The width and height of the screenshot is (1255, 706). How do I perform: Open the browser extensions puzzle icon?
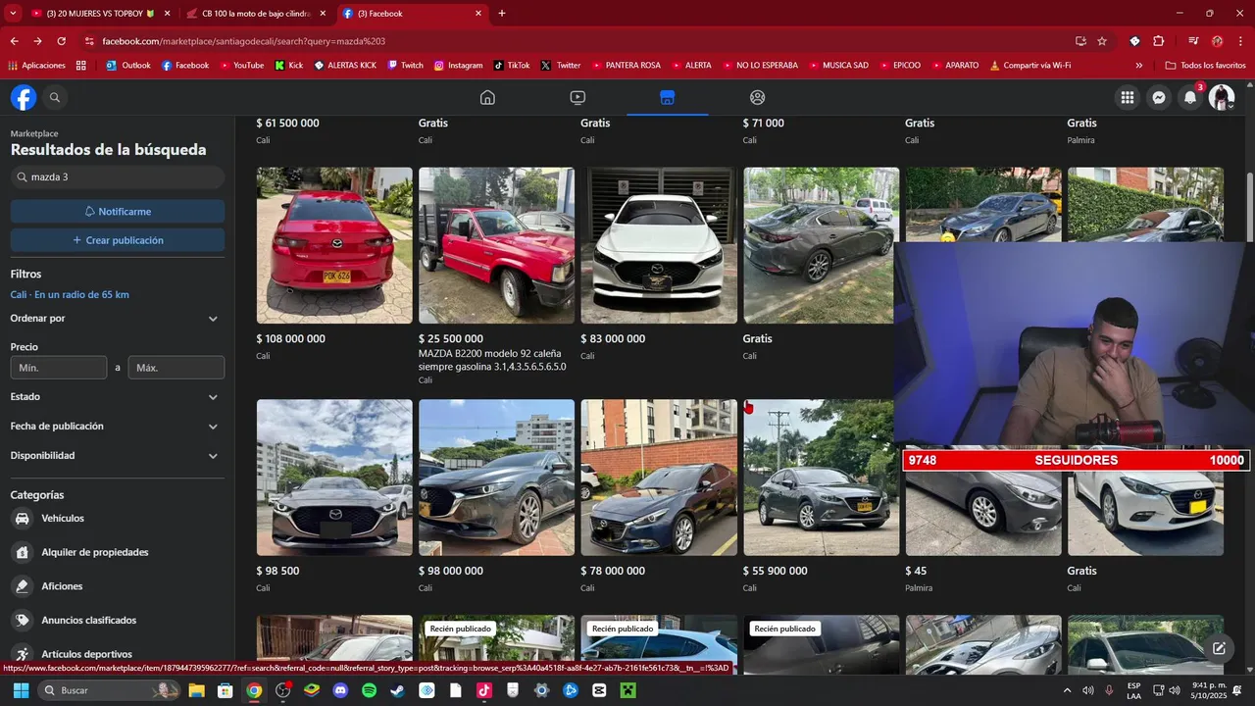[x=1159, y=41]
